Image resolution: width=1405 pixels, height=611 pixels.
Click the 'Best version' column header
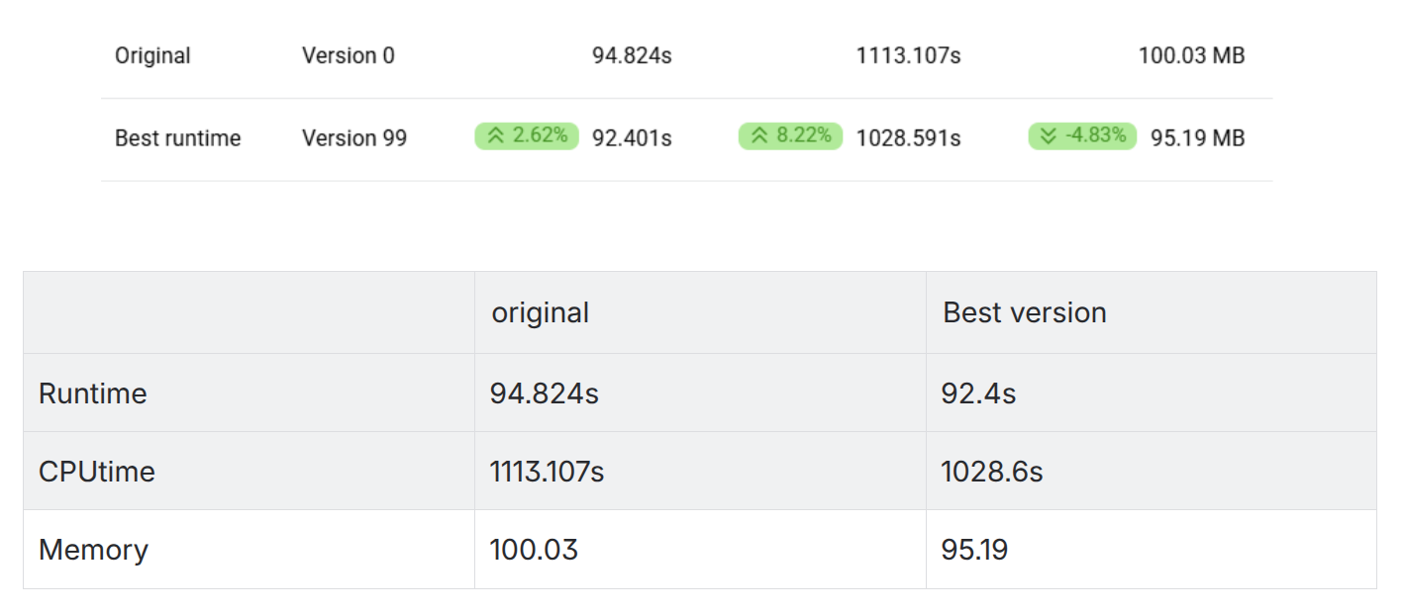(1024, 312)
